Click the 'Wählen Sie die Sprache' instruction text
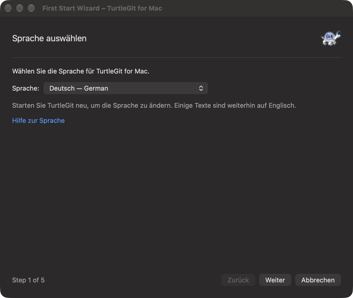 click(81, 71)
